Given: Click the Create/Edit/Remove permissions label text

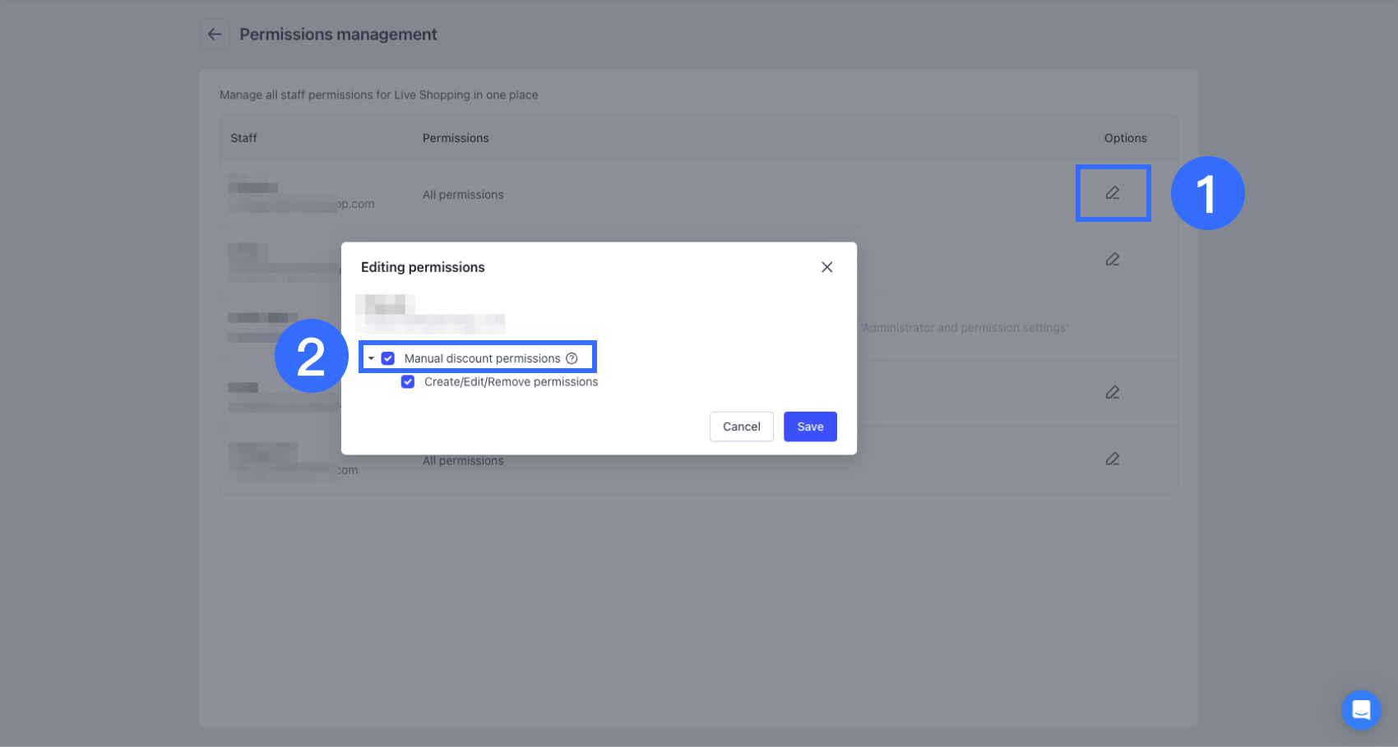Looking at the screenshot, I should coord(511,382).
